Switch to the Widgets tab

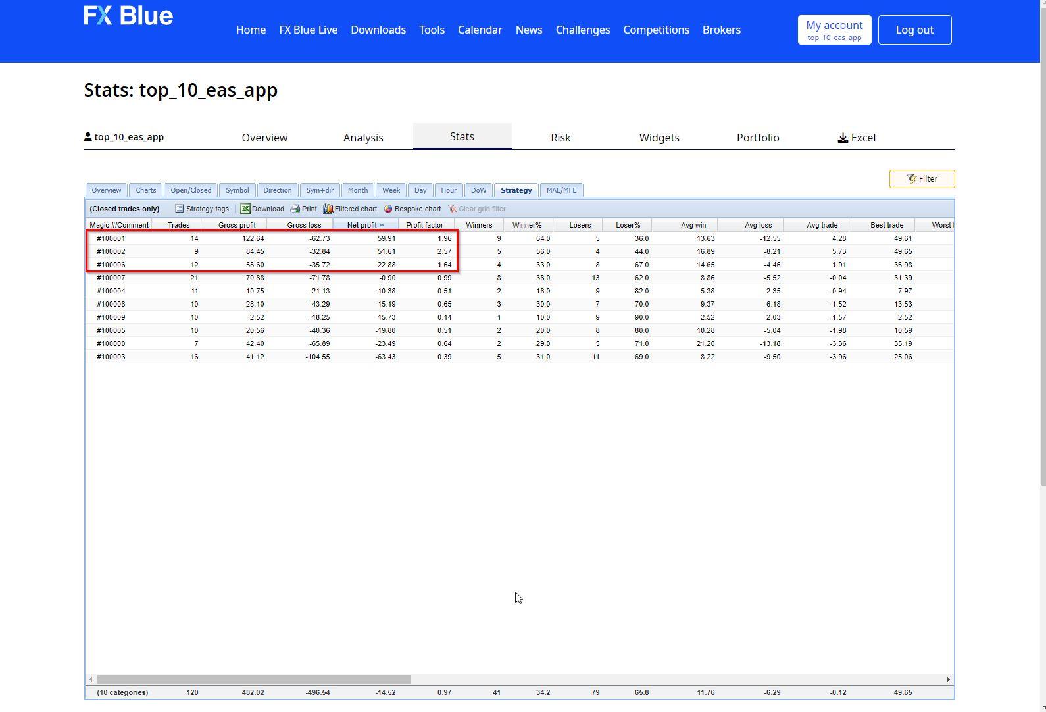point(659,138)
